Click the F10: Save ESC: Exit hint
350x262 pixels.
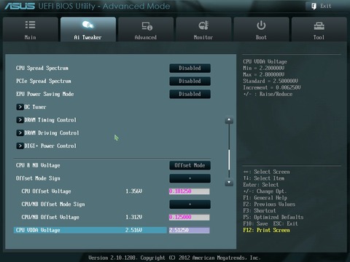coord(271,223)
